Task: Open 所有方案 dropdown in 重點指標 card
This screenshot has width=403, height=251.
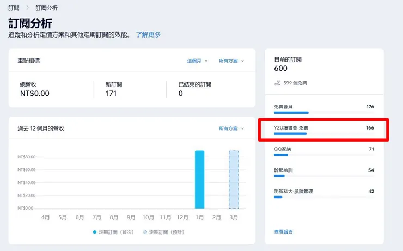Action: point(231,61)
